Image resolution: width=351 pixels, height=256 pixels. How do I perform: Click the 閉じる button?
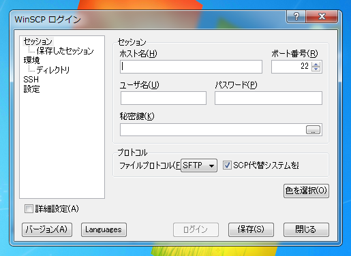pos(306,229)
